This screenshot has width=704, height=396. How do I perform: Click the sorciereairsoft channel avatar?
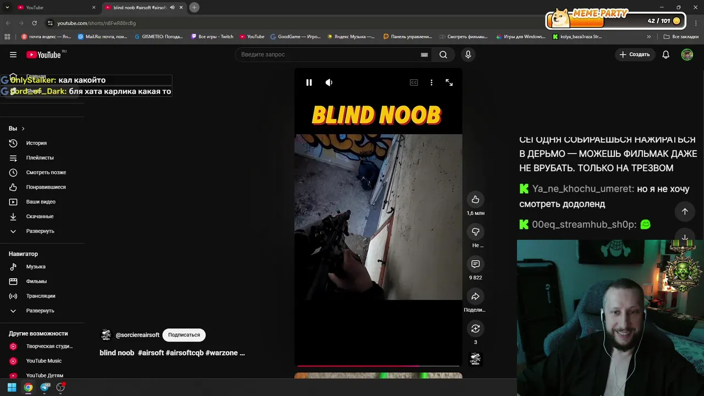click(106, 335)
